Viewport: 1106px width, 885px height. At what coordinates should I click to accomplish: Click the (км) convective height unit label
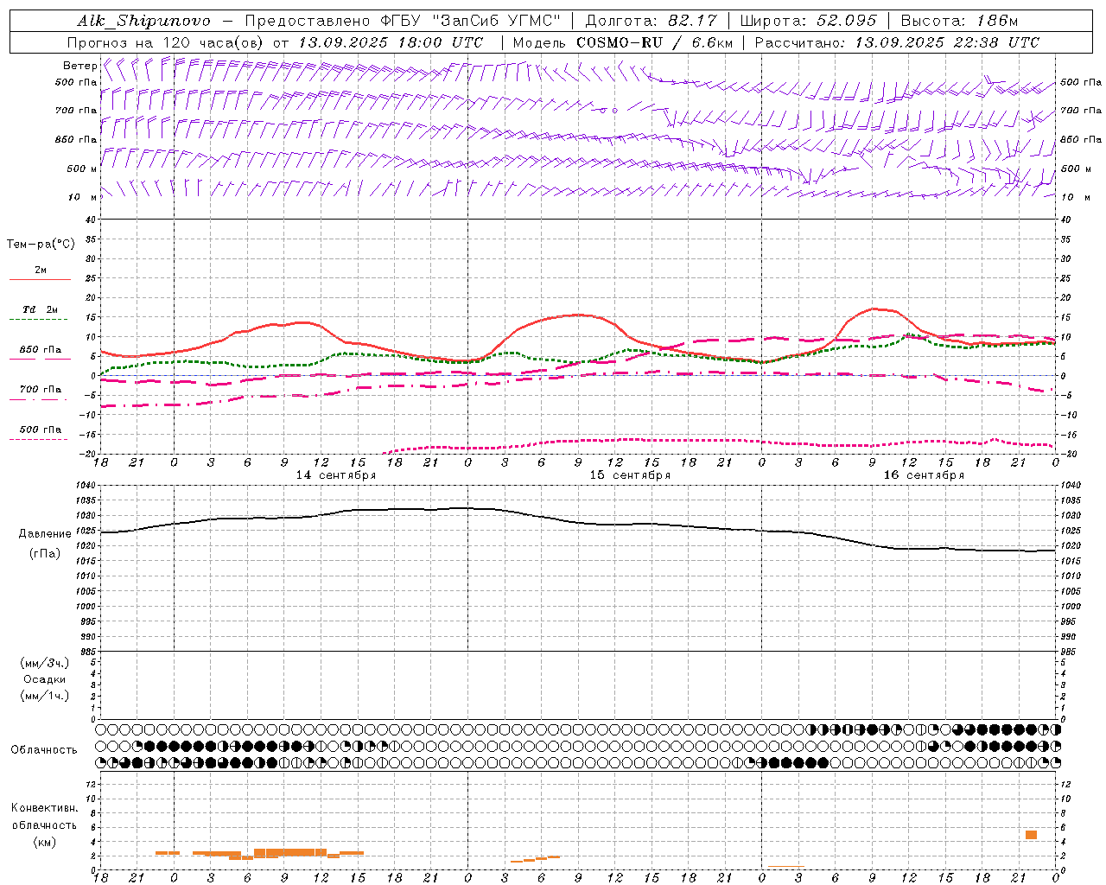45,842
